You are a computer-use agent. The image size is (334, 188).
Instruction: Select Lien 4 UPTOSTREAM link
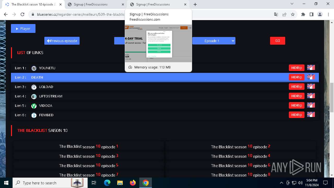[x=165, y=96]
